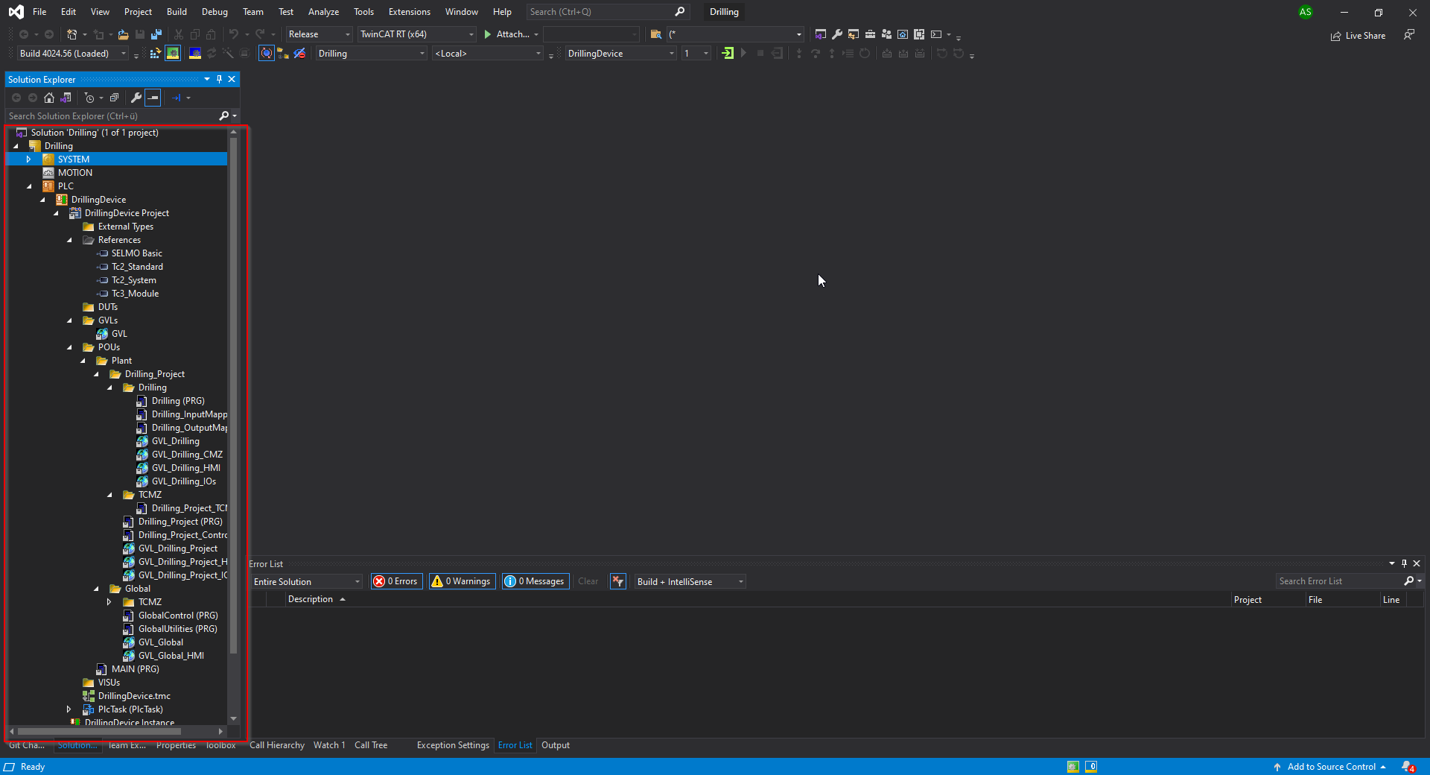Restart TwinCAT in Config Mode (blue icon)
This screenshot has width=1430, height=775.
[195, 54]
